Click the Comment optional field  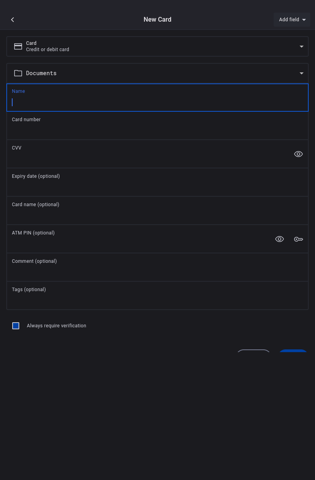pyautogui.click(x=157, y=271)
